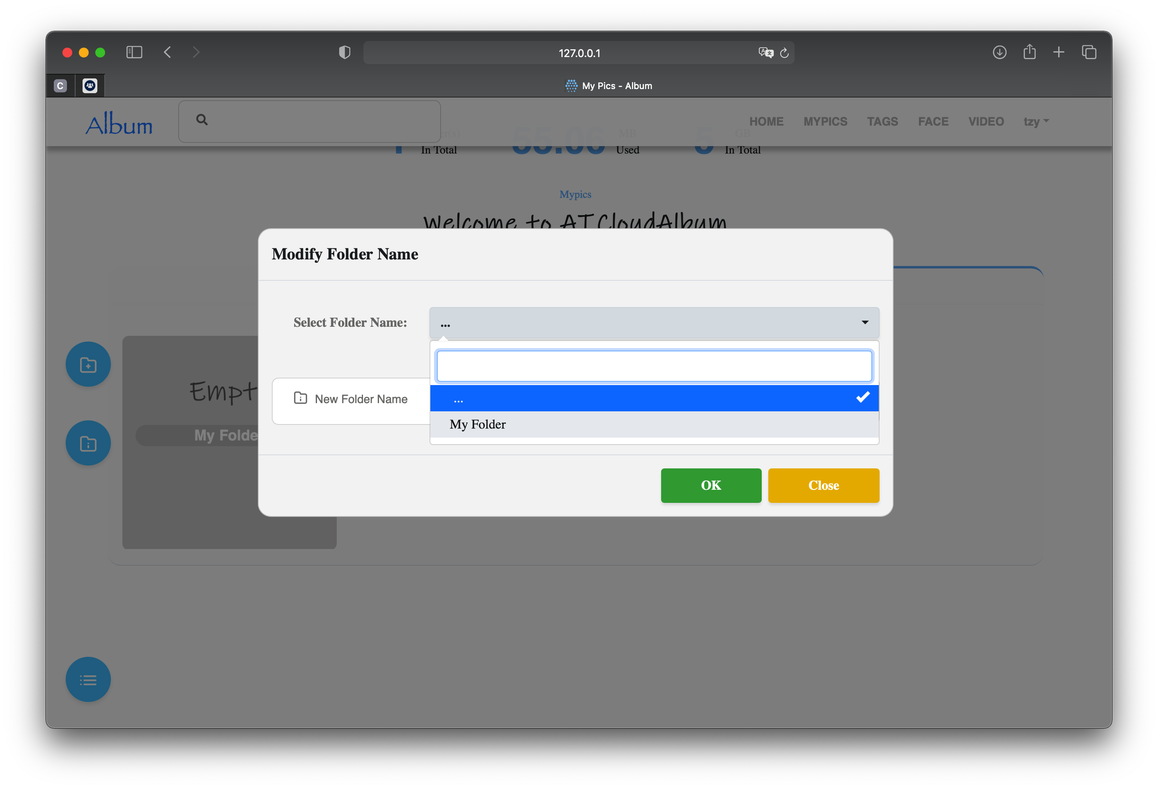Choose My Folder from dropdown list
Viewport: 1158px width, 789px height.
(654, 424)
